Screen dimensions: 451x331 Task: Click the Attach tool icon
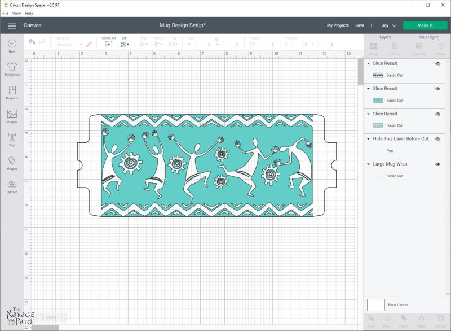(403, 318)
